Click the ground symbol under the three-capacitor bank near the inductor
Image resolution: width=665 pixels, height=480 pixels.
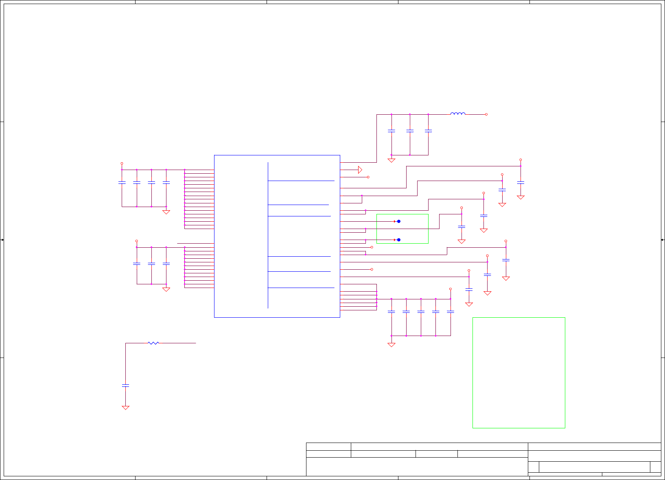click(392, 160)
